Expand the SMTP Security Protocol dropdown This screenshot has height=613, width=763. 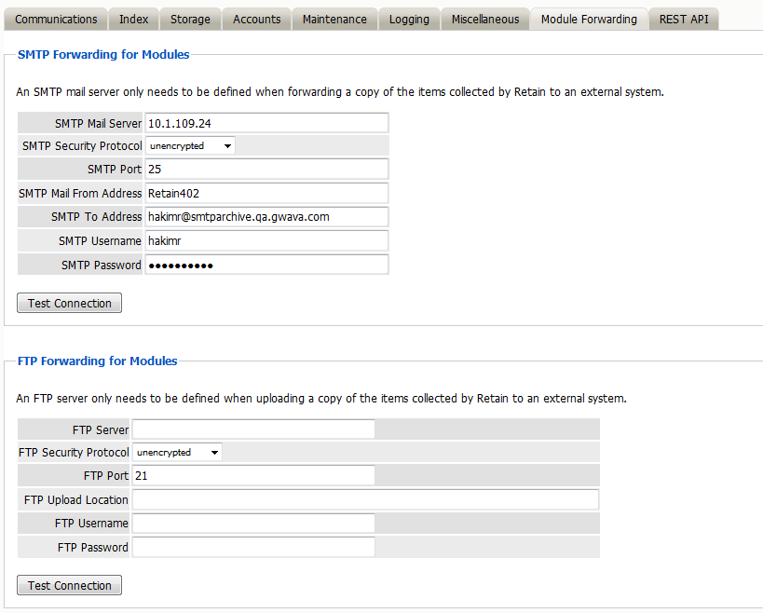click(191, 146)
